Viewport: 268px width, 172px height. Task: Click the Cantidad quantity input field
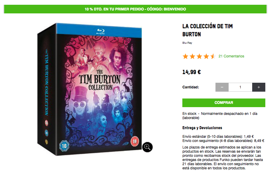click(240, 87)
